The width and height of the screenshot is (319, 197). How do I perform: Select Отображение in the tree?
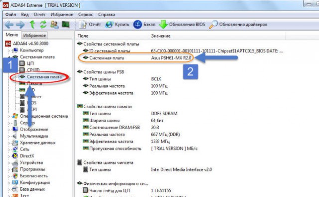34,129
